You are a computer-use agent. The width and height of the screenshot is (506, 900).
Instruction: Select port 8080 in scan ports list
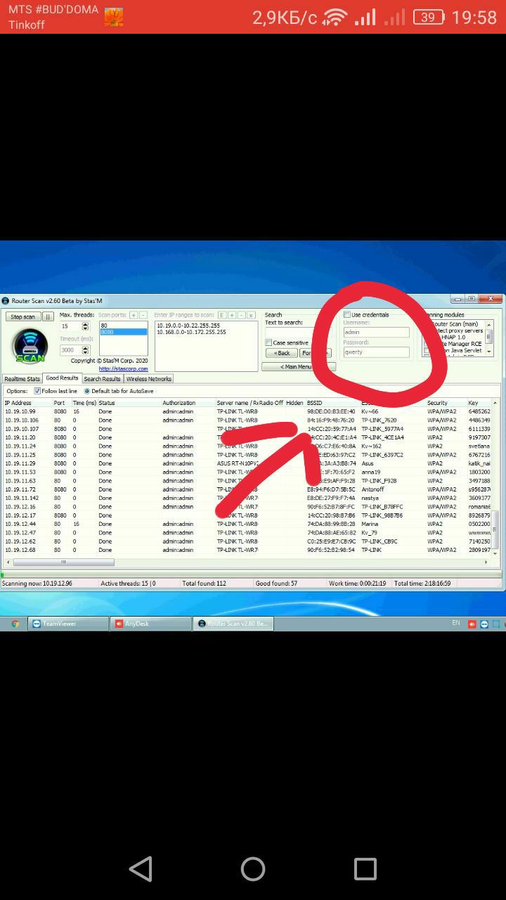(123, 332)
